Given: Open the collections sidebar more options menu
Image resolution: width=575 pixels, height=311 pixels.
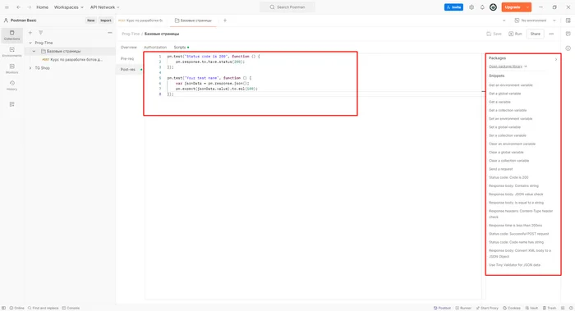Looking at the screenshot, I should (x=109, y=33).
